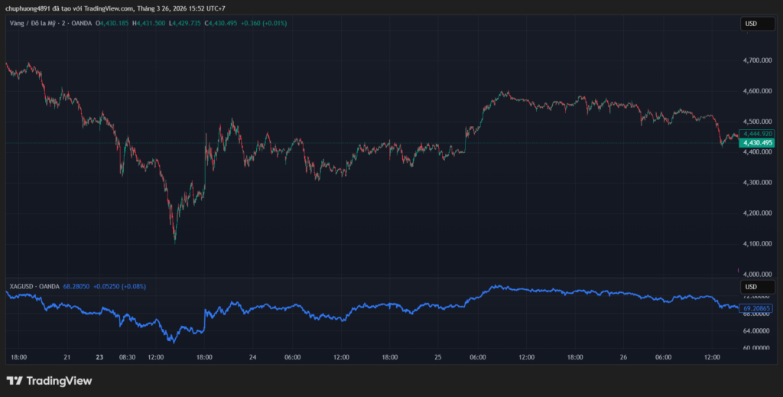Open the TradingView wordmark link
This screenshot has height=397, width=783.
(x=59, y=381)
